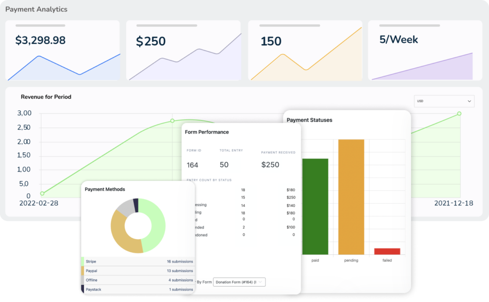Click the Revenue for Period title
The width and height of the screenshot is (489, 302).
pos(46,97)
